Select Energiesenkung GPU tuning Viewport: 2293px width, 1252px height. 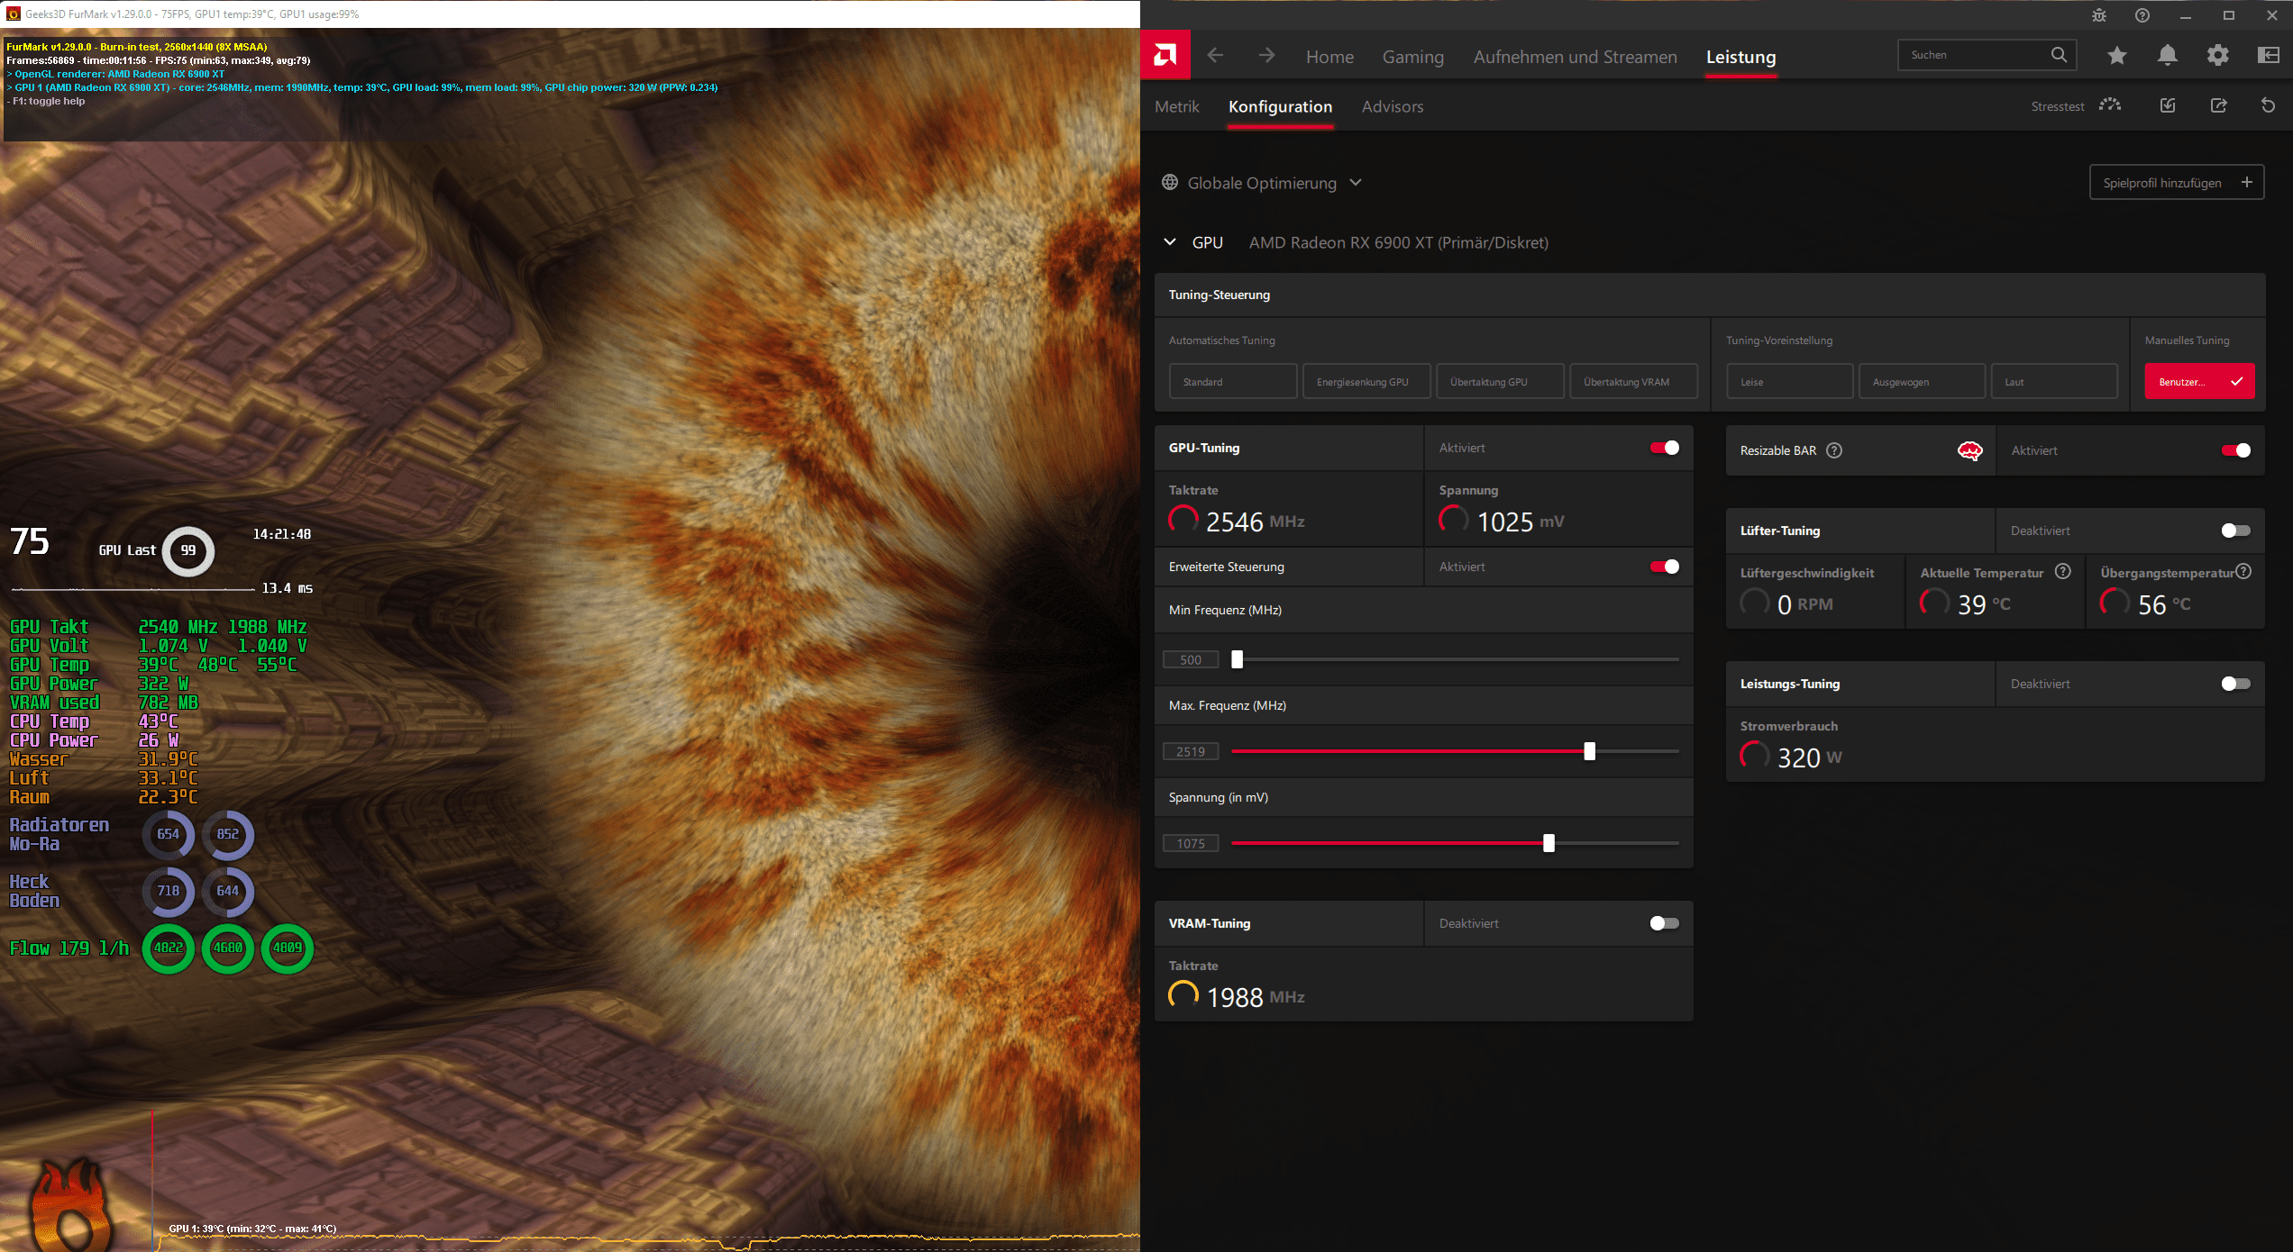1366,382
